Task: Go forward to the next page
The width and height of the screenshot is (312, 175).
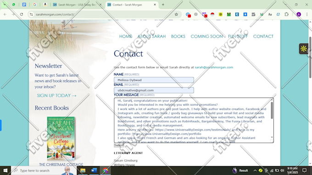Action: coord(13,14)
